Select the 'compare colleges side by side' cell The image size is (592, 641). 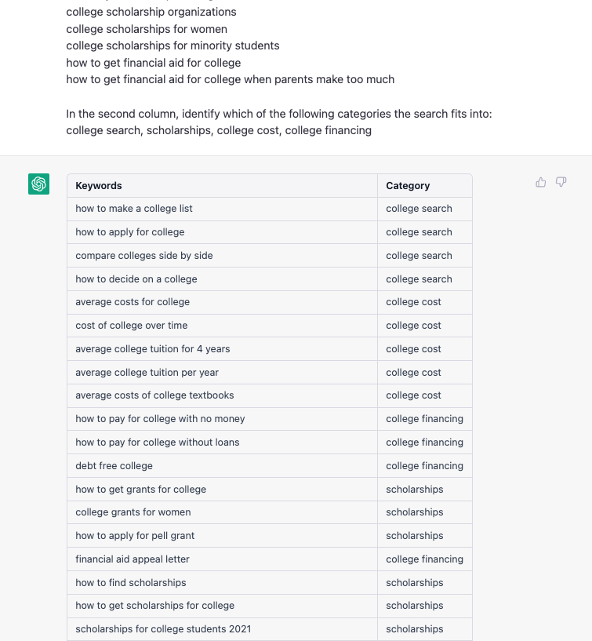click(222, 256)
